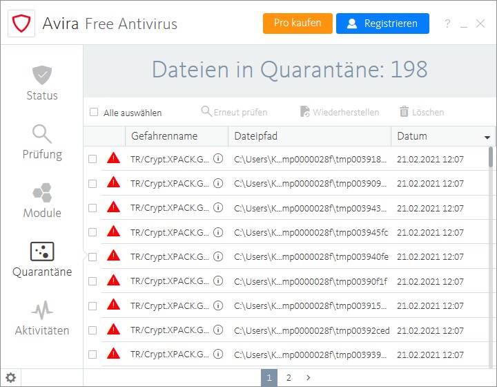Open settings via the gear icon
497x387 pixels.
click(11, 378)
